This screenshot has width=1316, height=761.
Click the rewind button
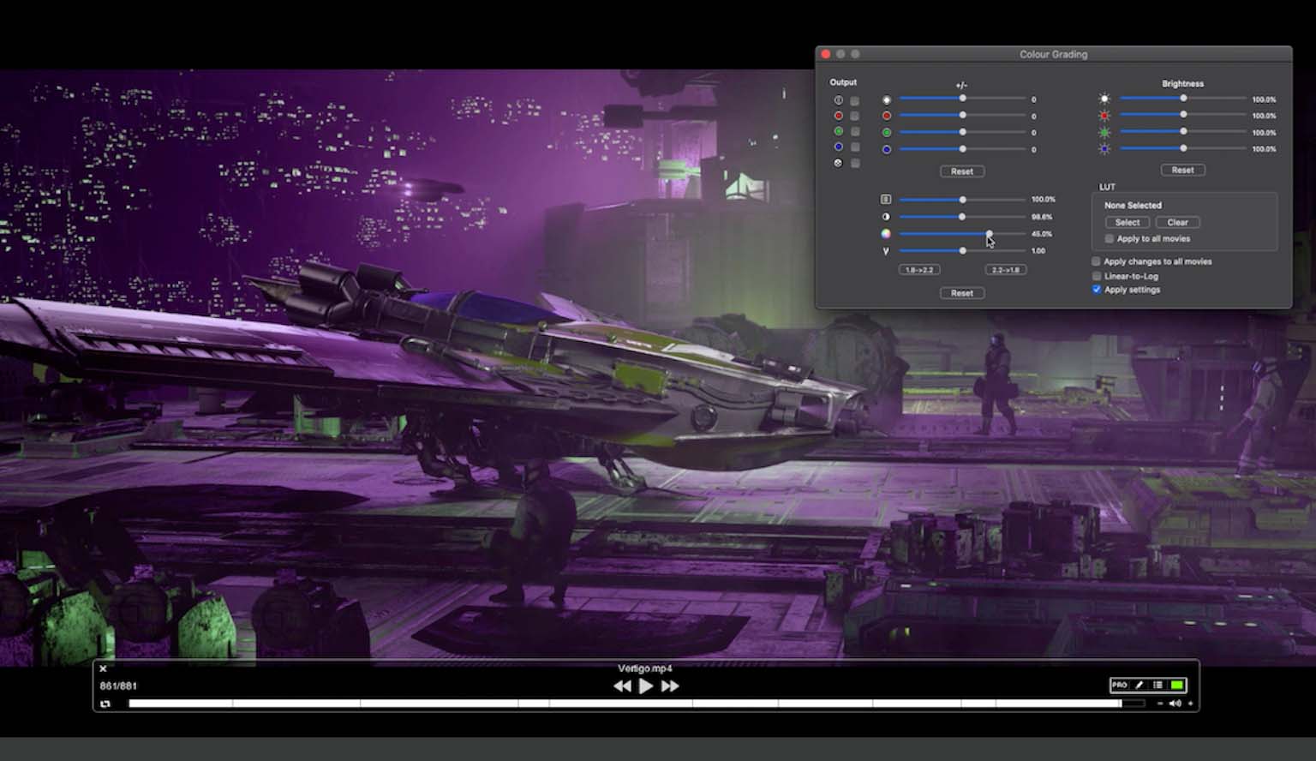(x=622, y=686)
